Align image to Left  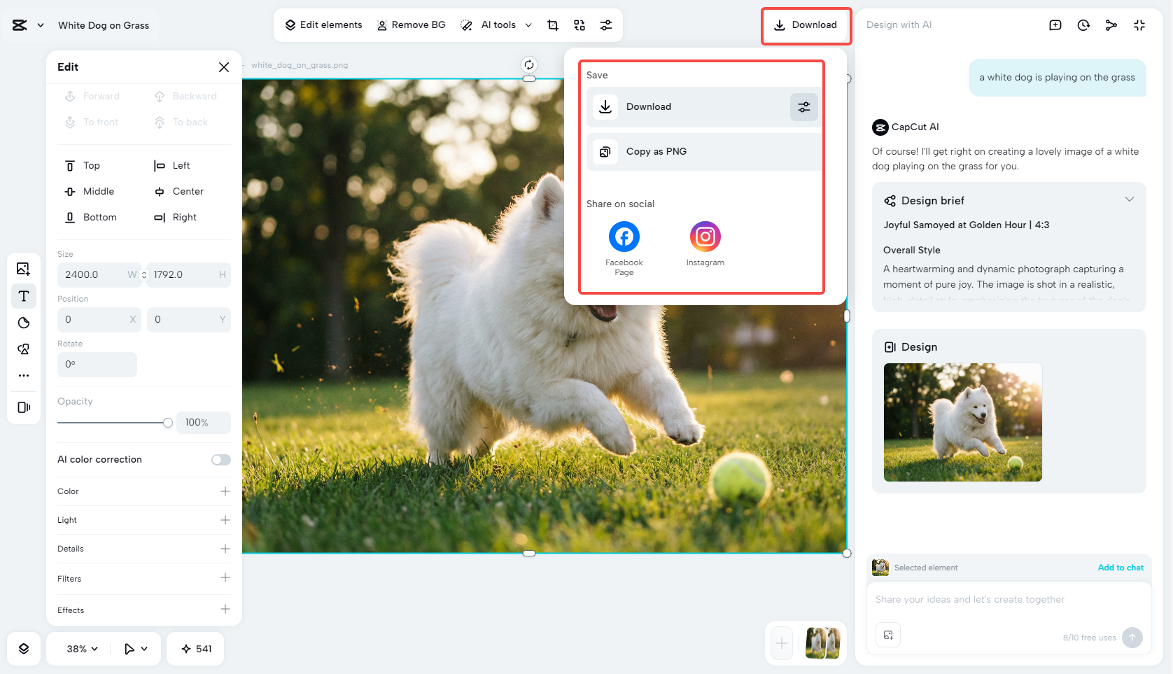(171, 166)
